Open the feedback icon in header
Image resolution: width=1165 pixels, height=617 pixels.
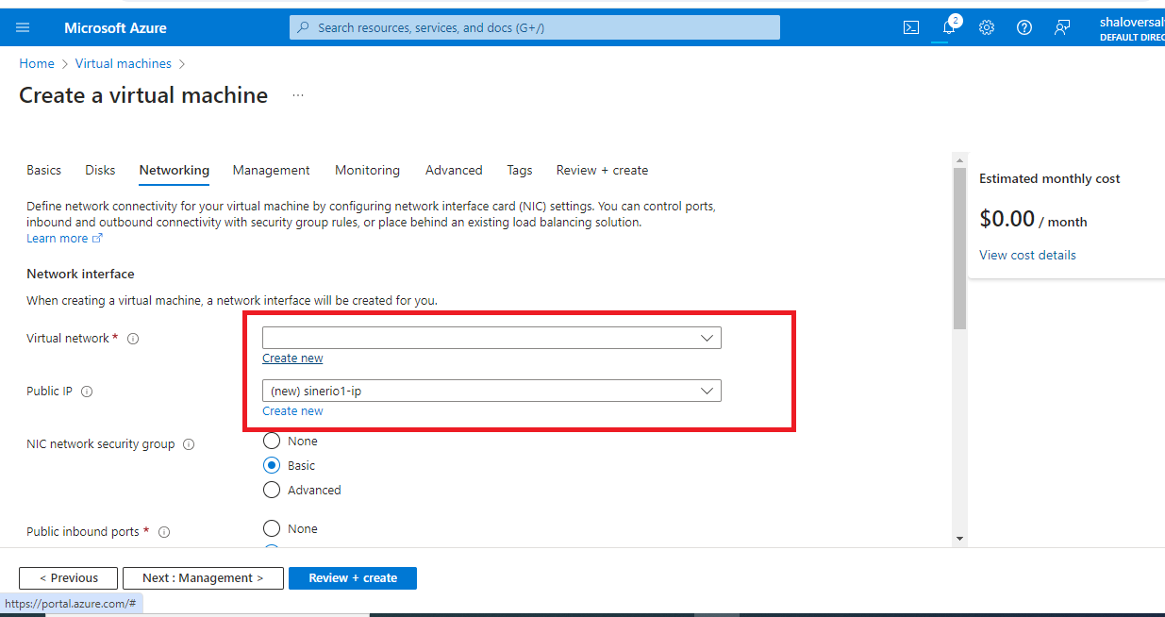(x=1062, y=27)
